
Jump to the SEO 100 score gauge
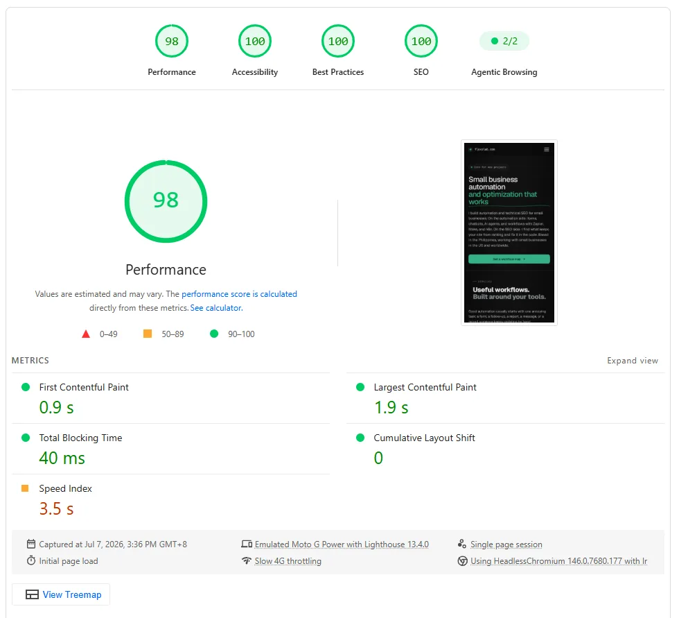421,41
